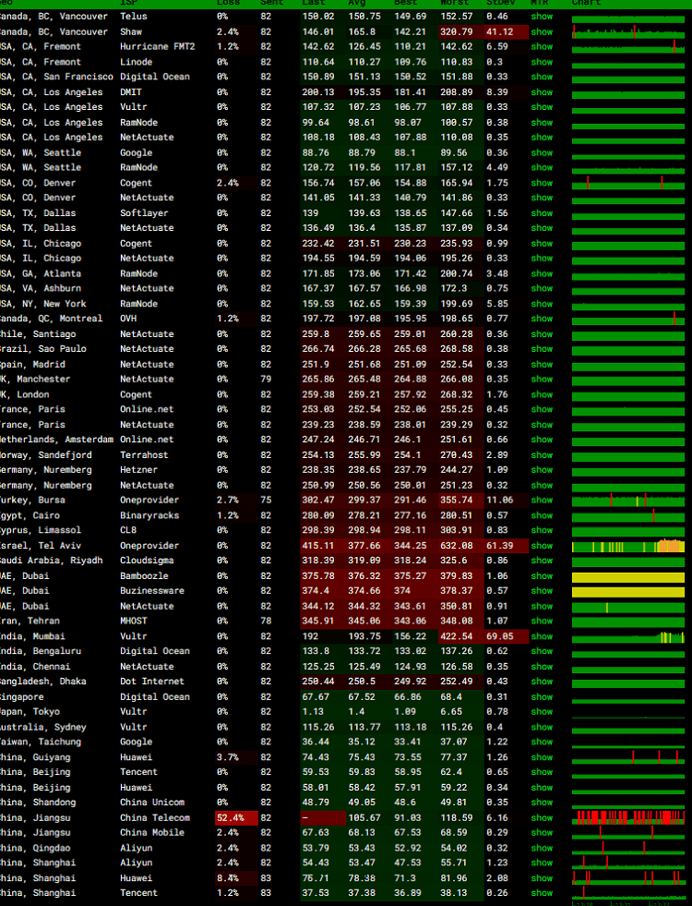Click show for Vultr Mumbai row

coord(542,636)
